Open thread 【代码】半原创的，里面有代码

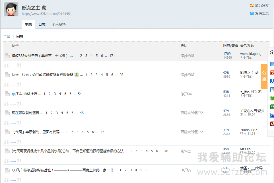(x=36, y=132)
